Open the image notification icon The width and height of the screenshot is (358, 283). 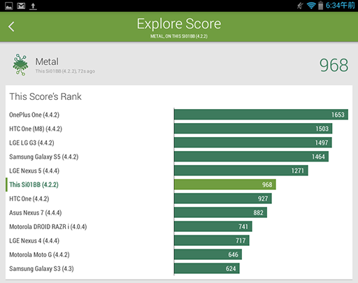9,6
